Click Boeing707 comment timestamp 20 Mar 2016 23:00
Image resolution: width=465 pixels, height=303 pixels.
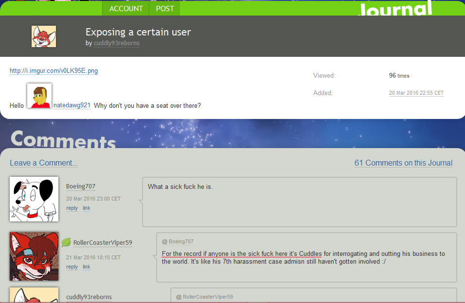pyautogui.click(x=93, y=199)
